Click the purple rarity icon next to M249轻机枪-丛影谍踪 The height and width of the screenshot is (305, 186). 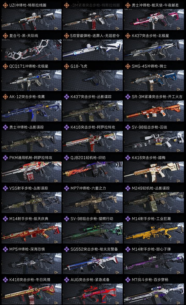tap(128, 188)
